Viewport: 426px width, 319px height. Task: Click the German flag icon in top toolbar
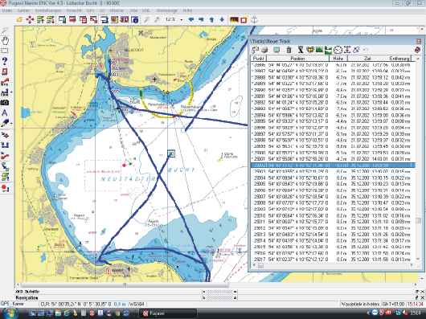234,20
